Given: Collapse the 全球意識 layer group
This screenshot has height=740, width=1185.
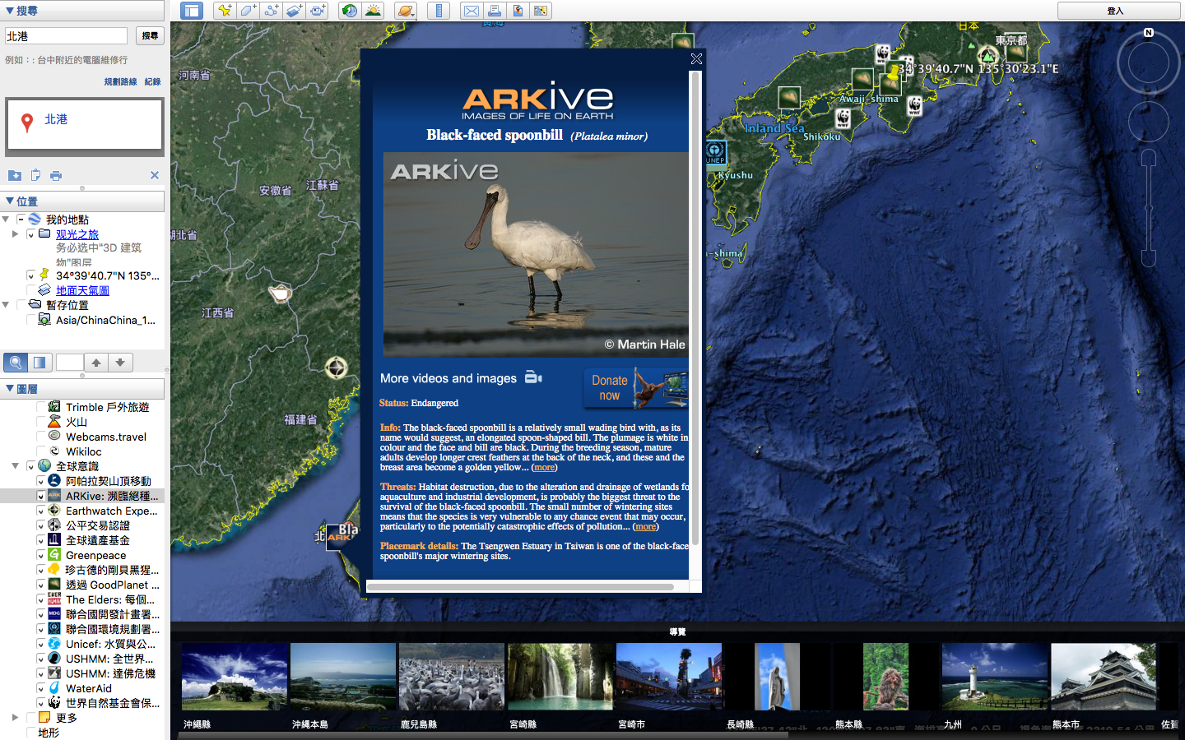Looking at the screenshot, I should pos(15,466).
